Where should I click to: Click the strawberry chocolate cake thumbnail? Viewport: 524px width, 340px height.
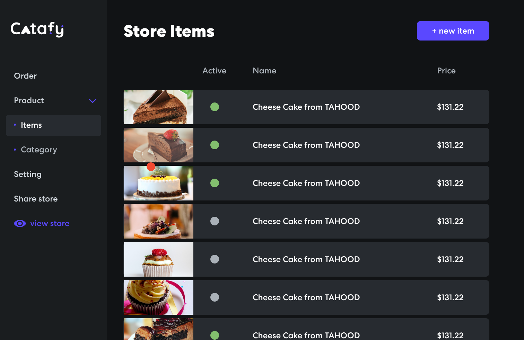pyautogui.click(x=159, y=145)
